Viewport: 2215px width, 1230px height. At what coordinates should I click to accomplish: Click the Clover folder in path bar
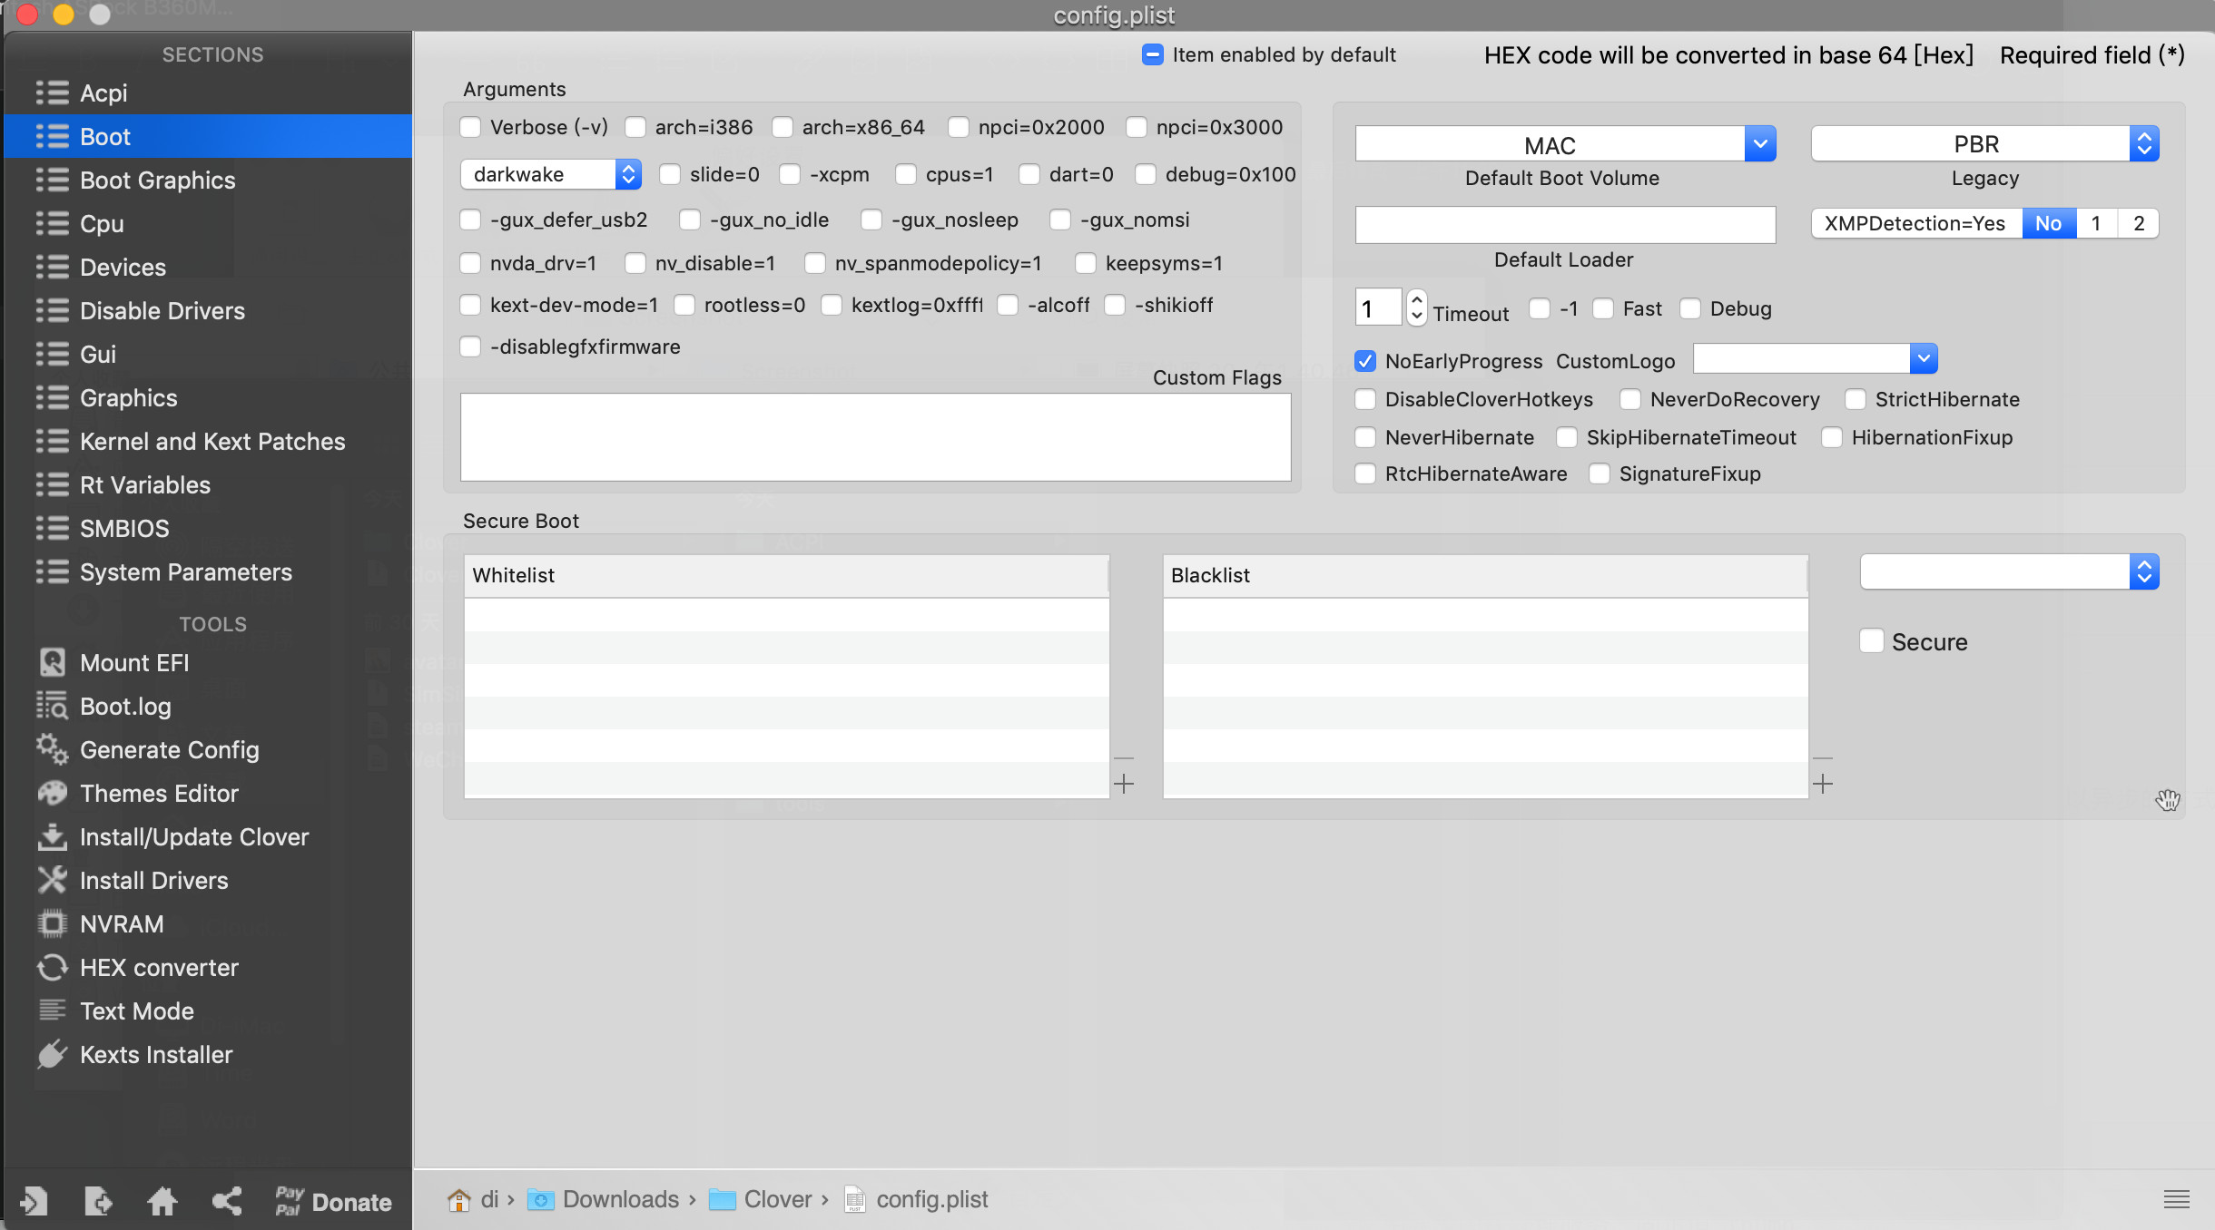pyautogui.click(x=761, y=1200)
